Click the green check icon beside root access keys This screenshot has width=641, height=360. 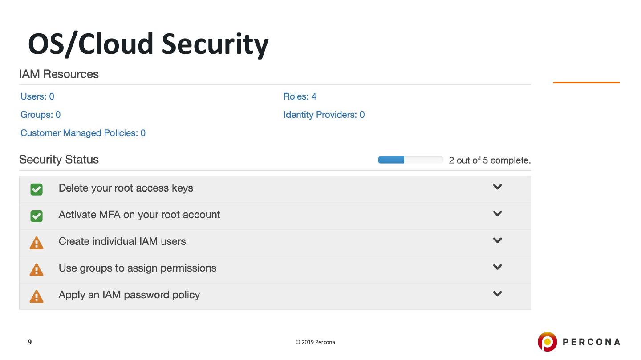[37, 190]
